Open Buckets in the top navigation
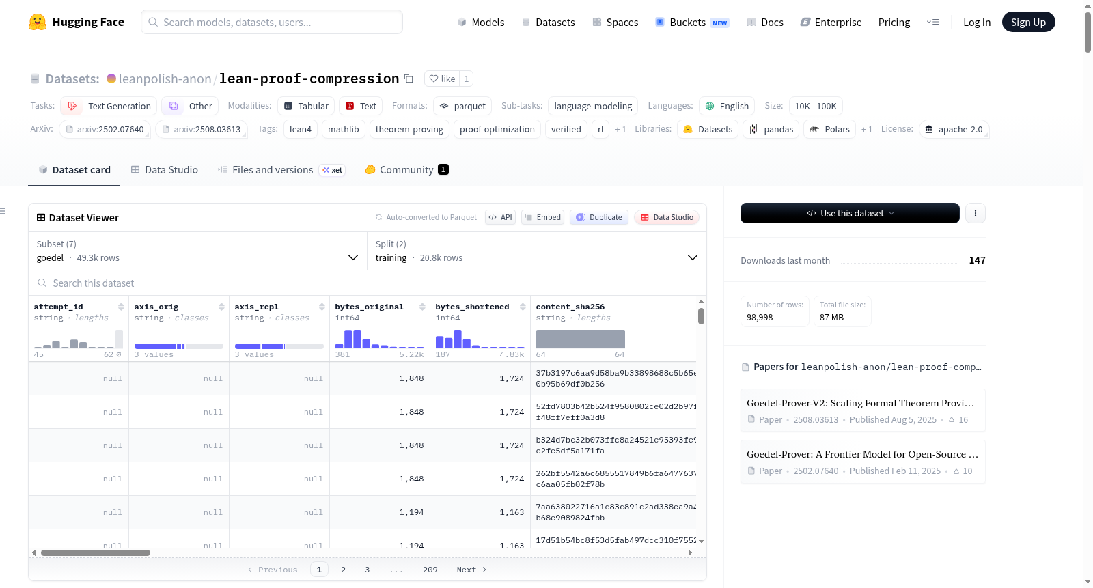 point(692,22)
